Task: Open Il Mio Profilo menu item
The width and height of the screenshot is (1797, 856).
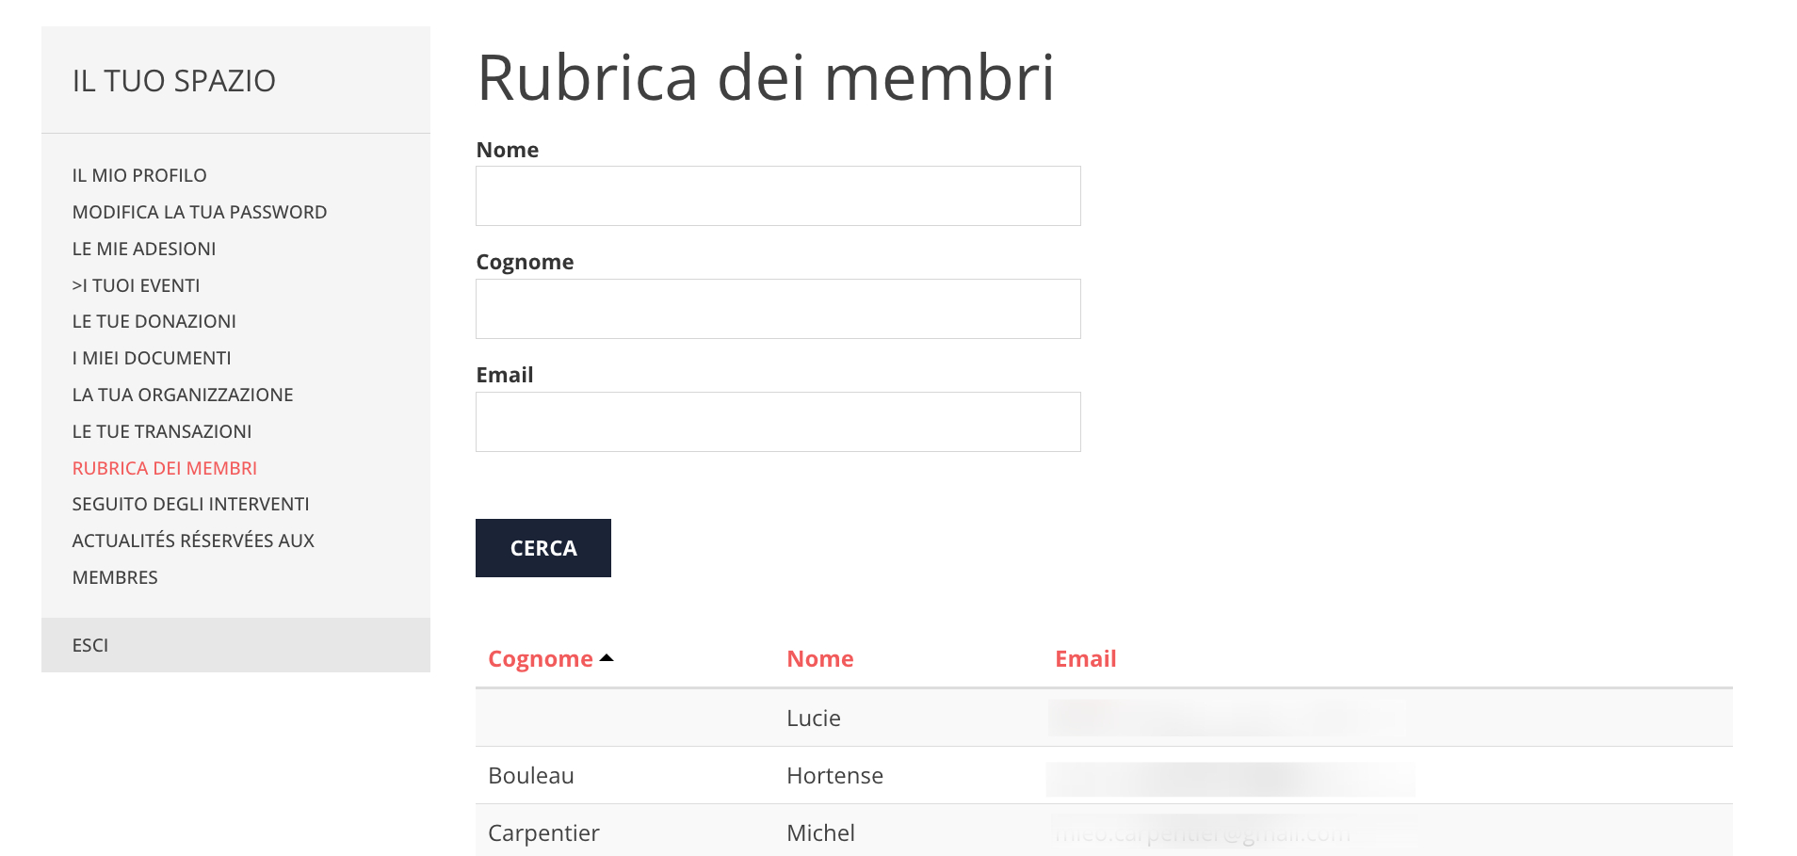Action: coord(139,175)
